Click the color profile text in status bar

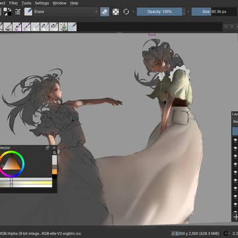[x=40, y=233]
